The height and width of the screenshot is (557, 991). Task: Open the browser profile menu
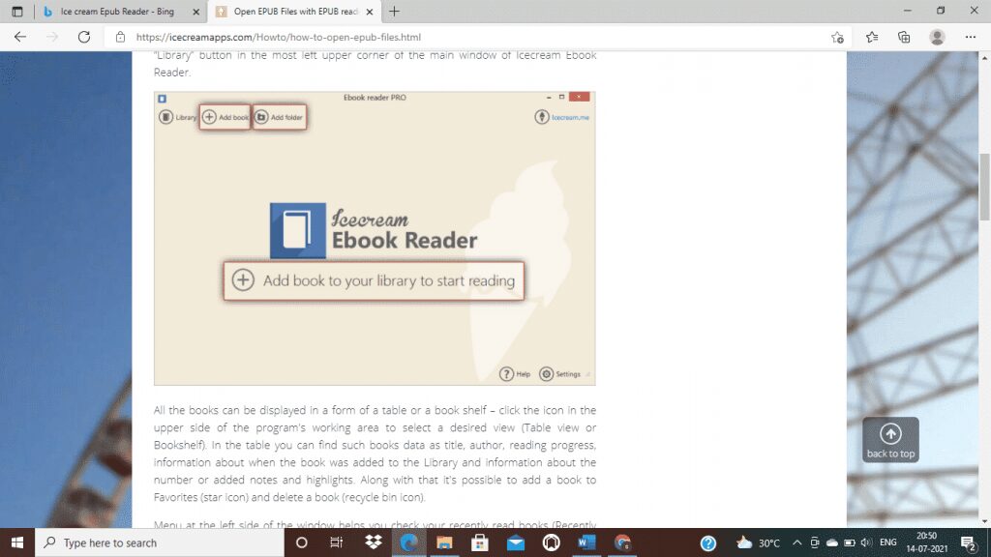(937, 38)
